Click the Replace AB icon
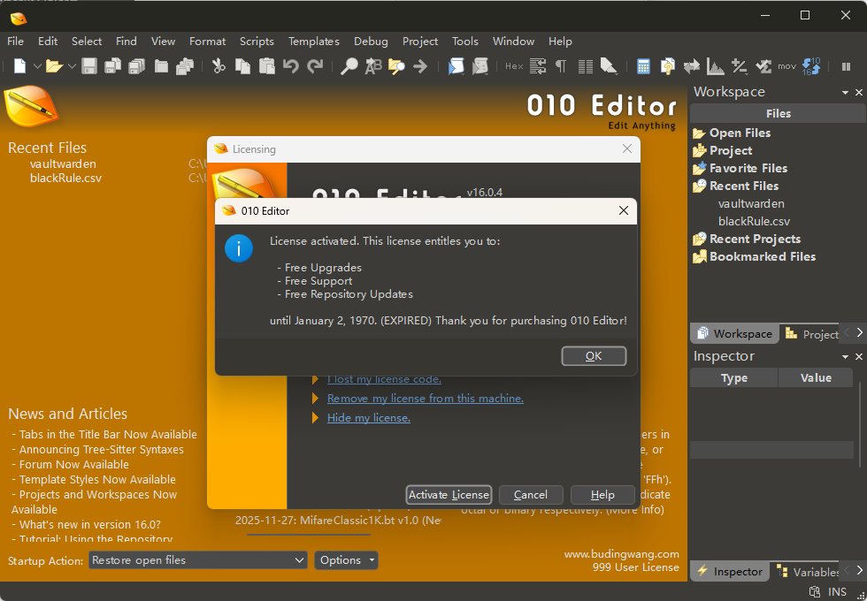867x601 pixels. [373, 66]
